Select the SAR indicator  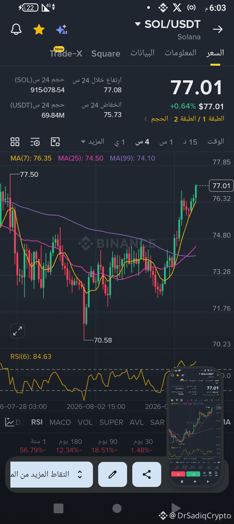pyautogui.click(x=157, y=422)
